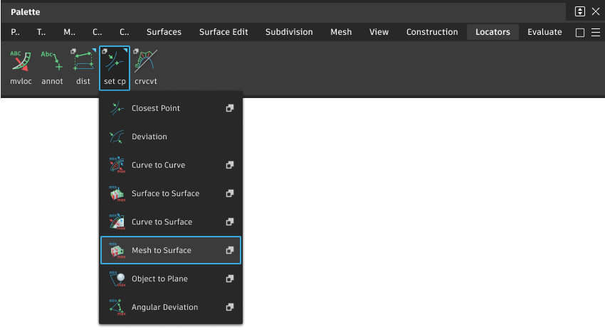Choose Deviation from the flyout menu
Screen dimensions: 605x334
click(x=149, y=136)
